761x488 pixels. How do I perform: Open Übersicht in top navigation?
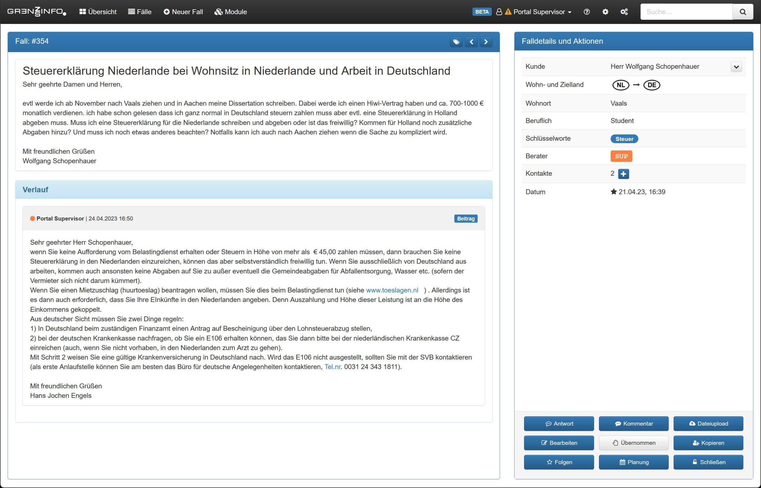point(98,12)
